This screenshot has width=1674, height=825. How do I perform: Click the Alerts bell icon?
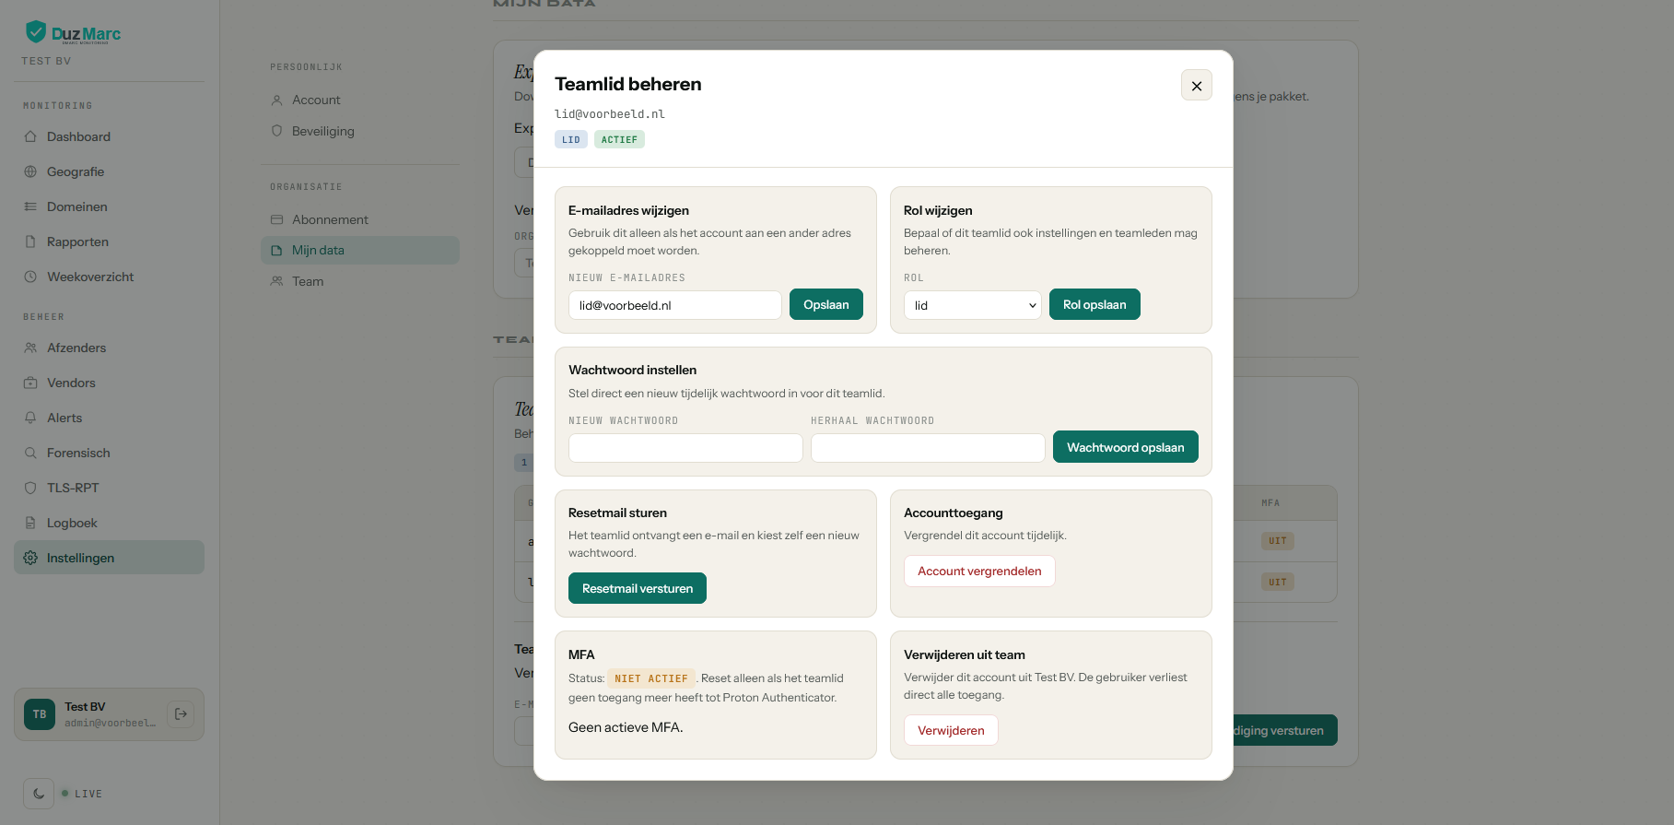click(30, 418)
